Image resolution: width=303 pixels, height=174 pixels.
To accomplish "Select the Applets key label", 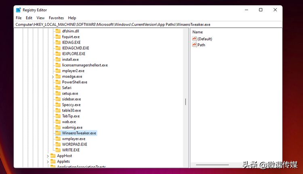I will click(x=63, y=162).
